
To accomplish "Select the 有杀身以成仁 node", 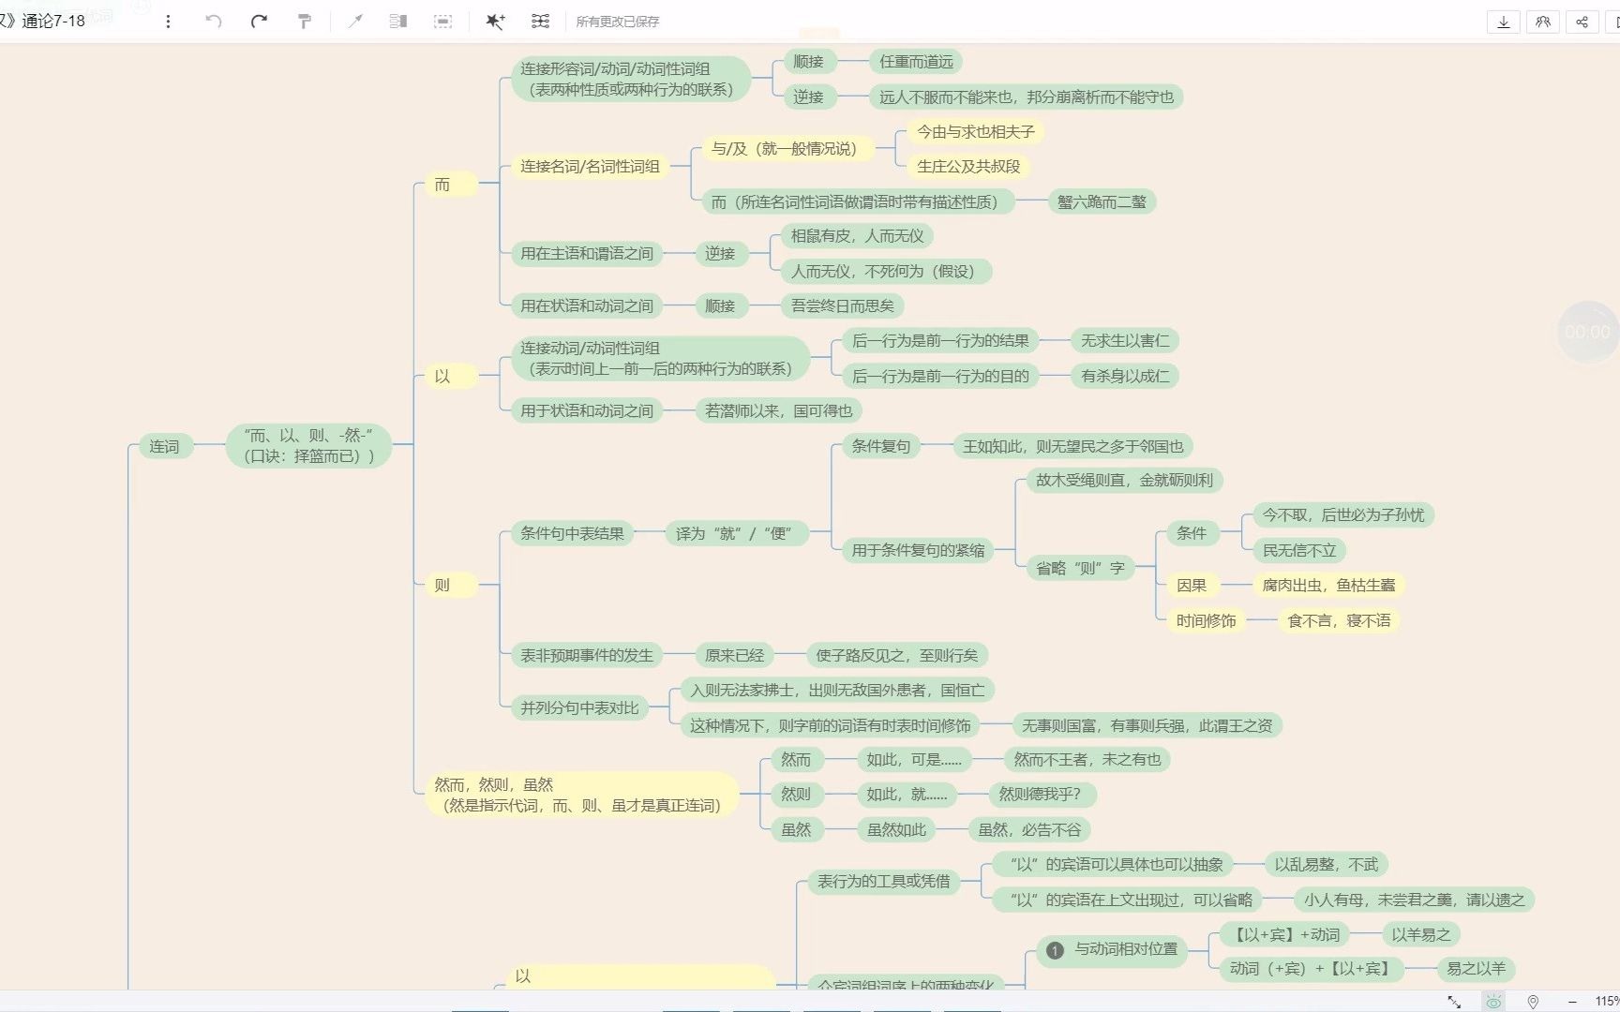I will click(1125, 376).
